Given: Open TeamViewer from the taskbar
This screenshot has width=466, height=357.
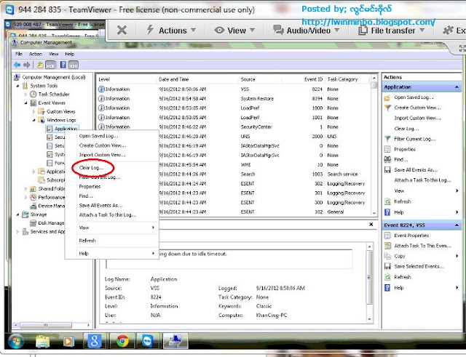Looking at the screenshot, I should (x=147, y=341).
